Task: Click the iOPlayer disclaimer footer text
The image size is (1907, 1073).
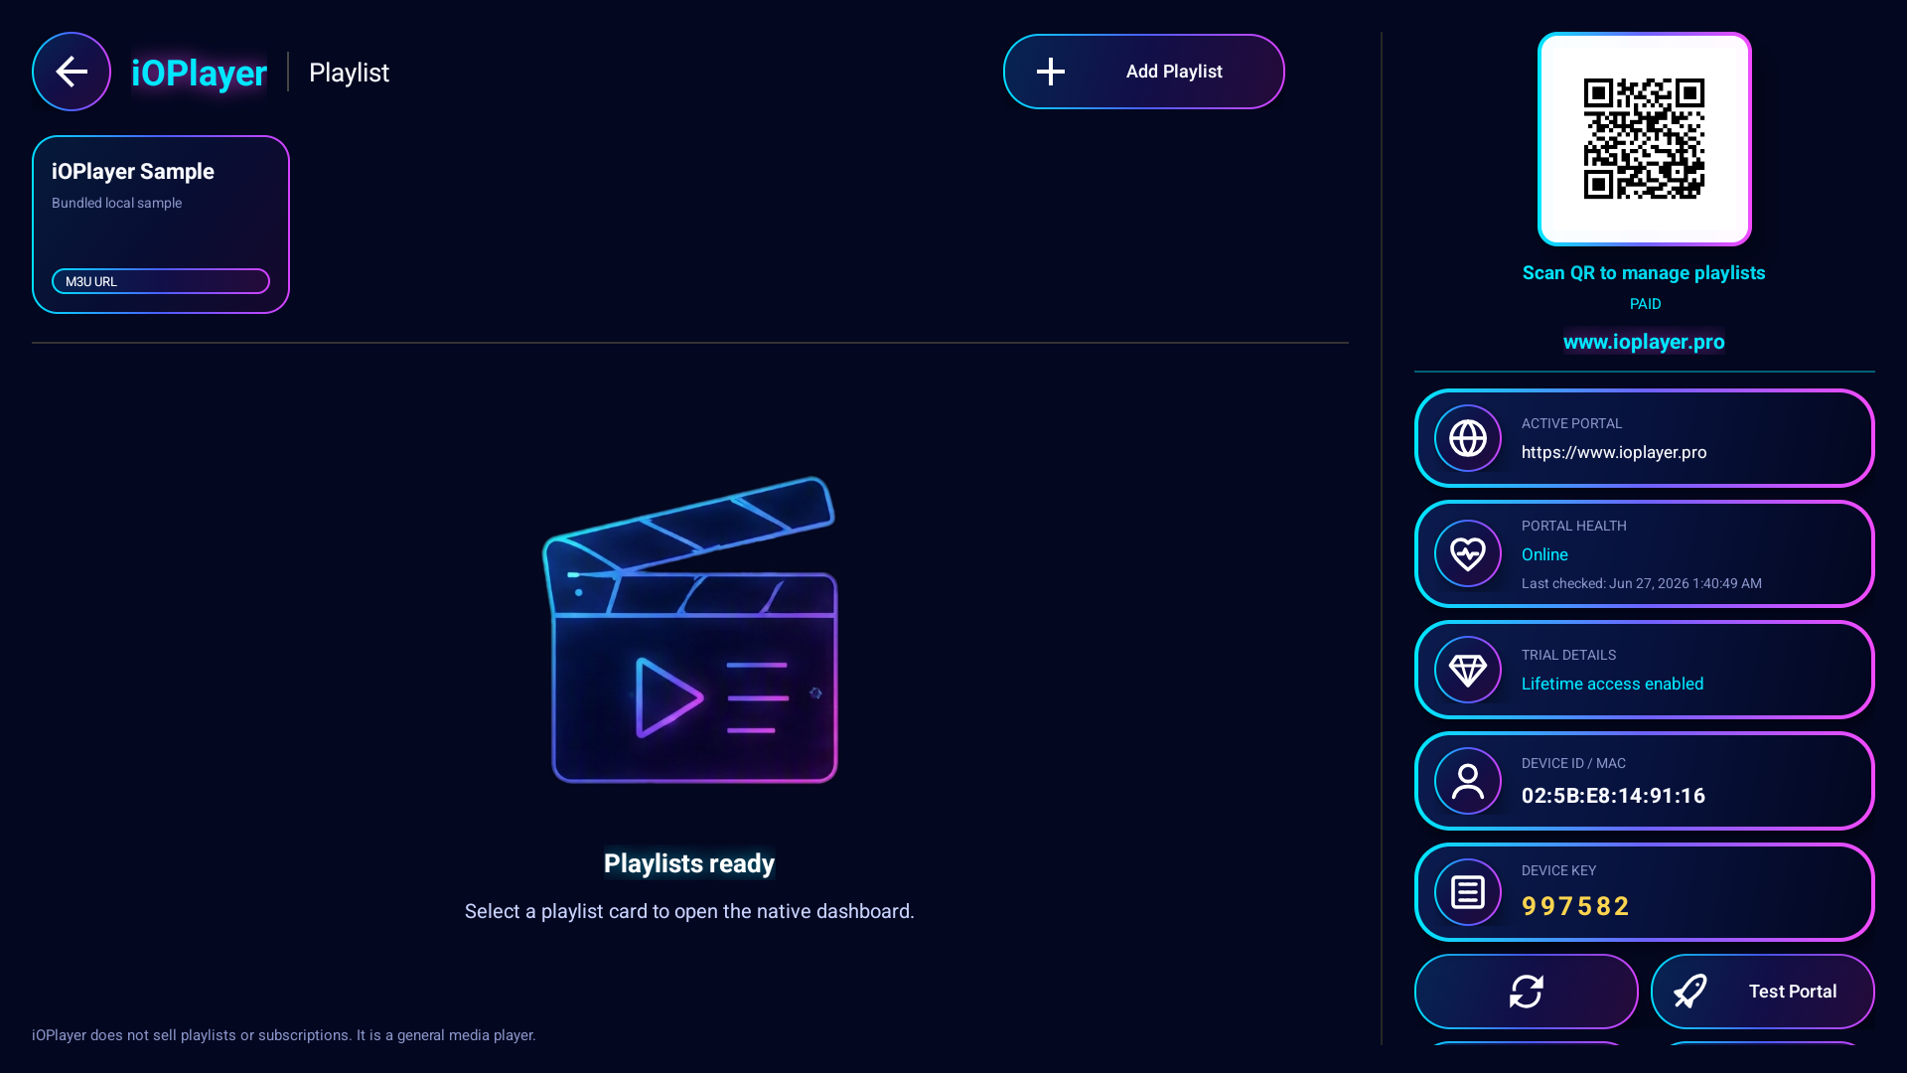Action: click(x=283, y=1035)
